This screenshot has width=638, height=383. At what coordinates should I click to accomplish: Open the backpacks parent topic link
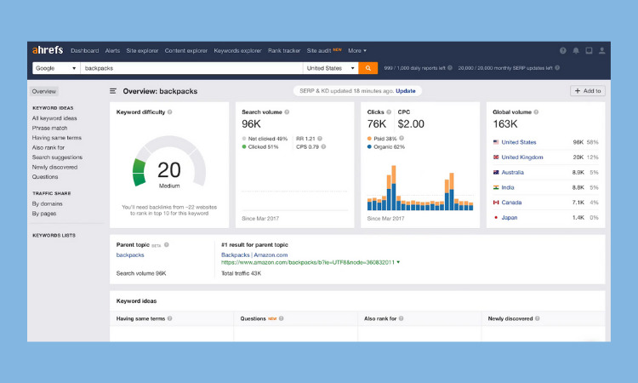(x=130, y=254)
